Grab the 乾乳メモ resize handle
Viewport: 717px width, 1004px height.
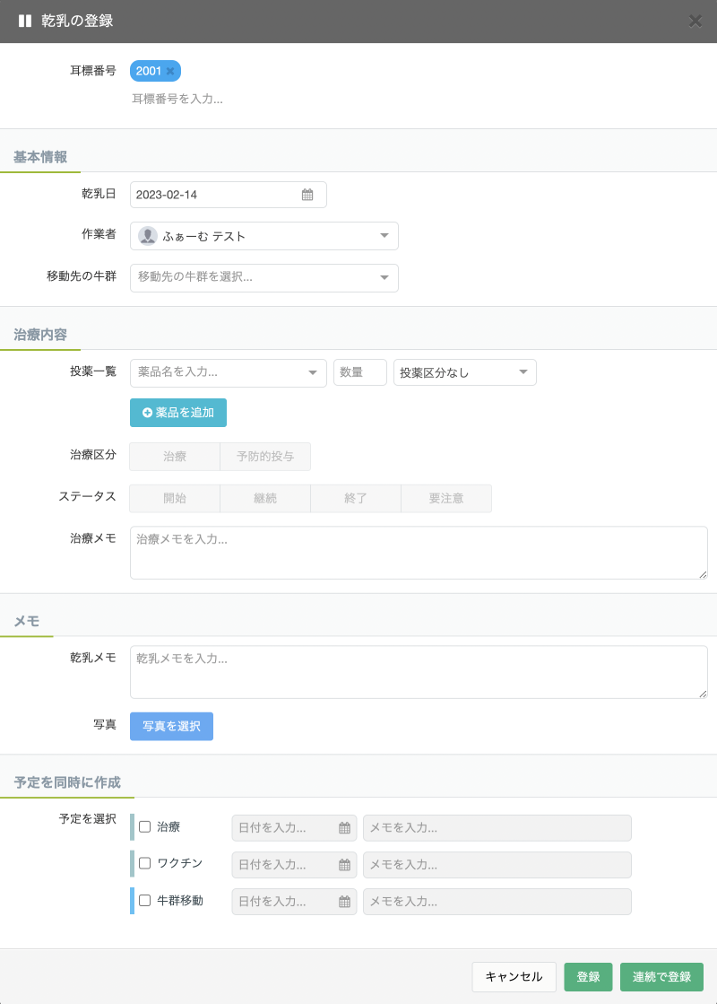tap(703, 694)
